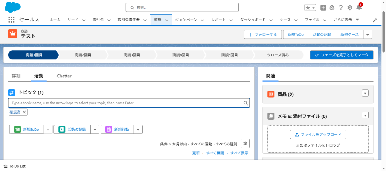The image size is (386, 171).
Task: Click the green 新規ToDo checklist icon
Action: [17, 130]
